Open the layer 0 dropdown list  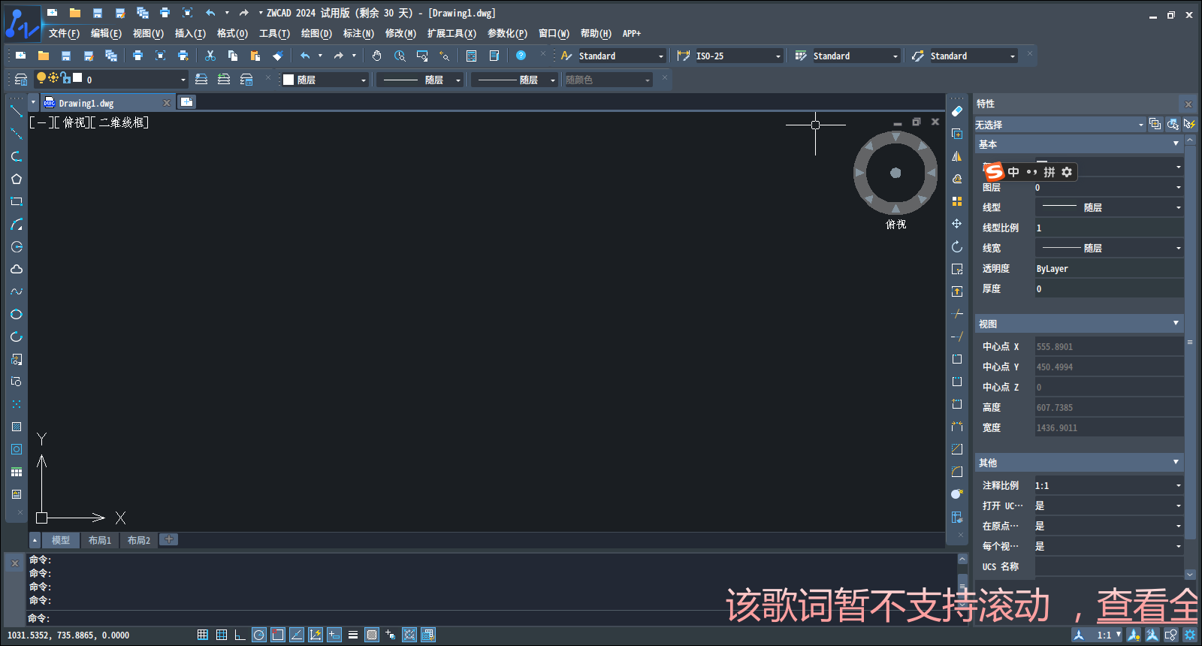click(183, 80)
